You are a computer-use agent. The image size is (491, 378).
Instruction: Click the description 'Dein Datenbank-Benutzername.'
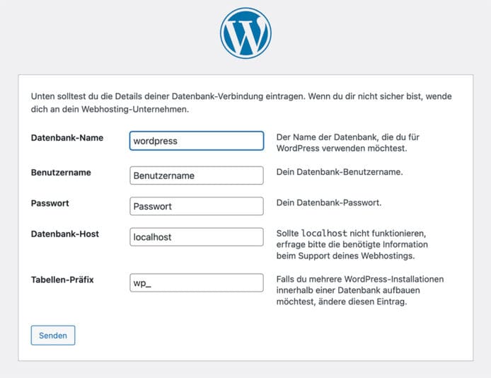pos(340,172)
